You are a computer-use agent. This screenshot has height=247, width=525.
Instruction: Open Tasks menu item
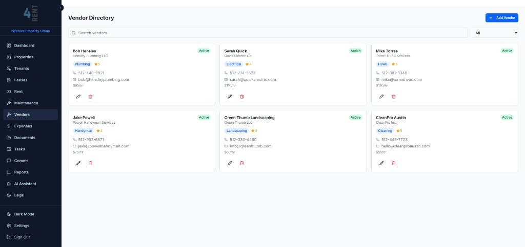30,149
